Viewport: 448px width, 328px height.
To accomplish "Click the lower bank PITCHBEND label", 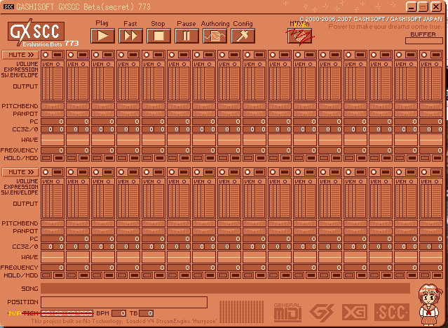I will pyautogui.click(x=20, y=223).
